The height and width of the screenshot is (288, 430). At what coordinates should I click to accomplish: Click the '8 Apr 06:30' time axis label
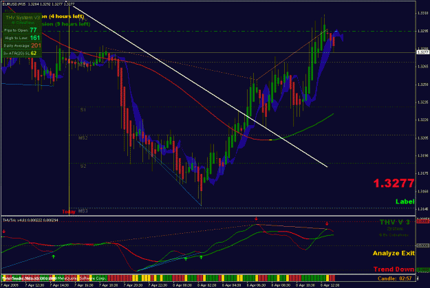pyautogui.click(x=256, y=285)
